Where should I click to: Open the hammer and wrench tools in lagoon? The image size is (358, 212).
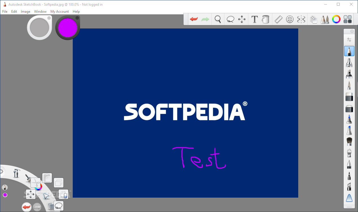16,173
